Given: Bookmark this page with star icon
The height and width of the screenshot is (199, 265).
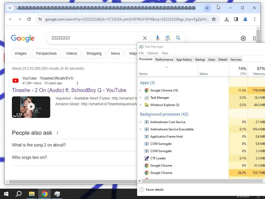Looking at the screenshot, I should (x=214, y=19).
